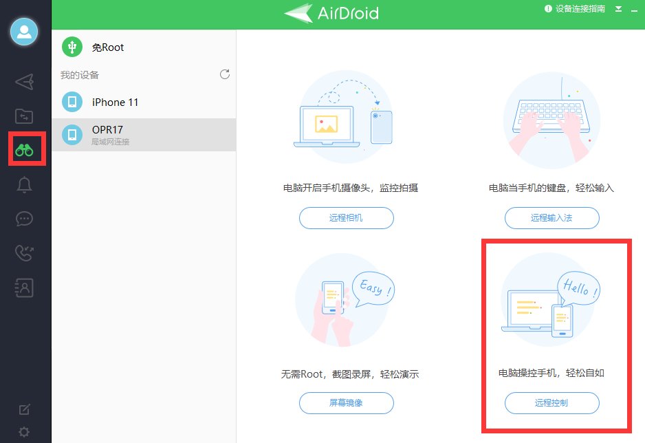
Task: Click the 远程输入法 button
Action: 552,218
